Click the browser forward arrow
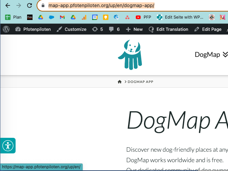The image size is (228, 171). (x=19, y=5)
